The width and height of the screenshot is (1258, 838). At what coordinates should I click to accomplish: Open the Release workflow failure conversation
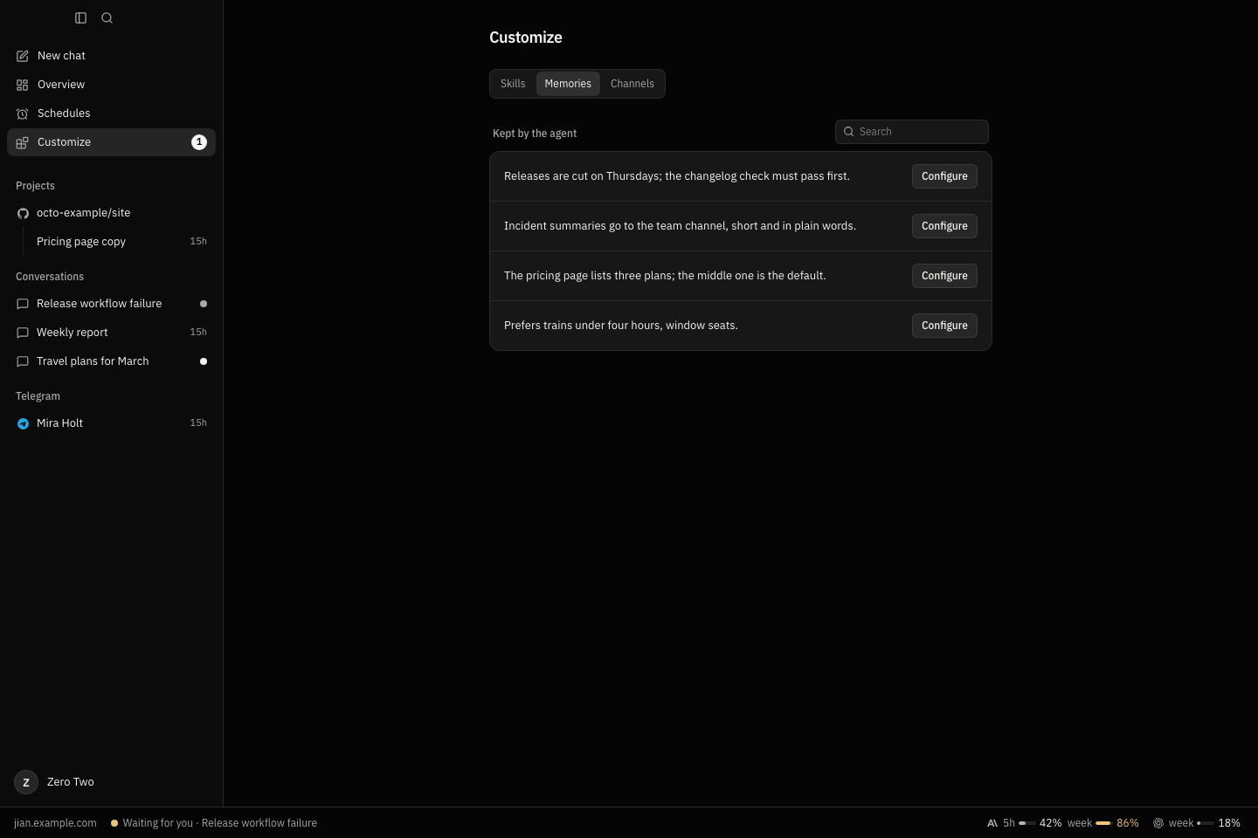click(x=111, y=304)
